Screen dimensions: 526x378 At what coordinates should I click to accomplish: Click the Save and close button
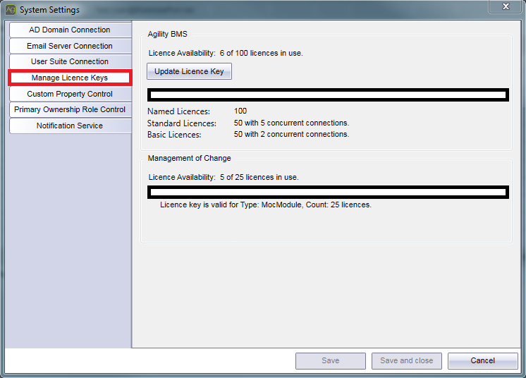point(407,361)
